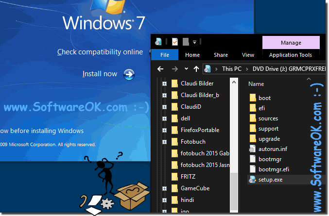Switch to the Home ribbon tab

[x=192, y=55]
